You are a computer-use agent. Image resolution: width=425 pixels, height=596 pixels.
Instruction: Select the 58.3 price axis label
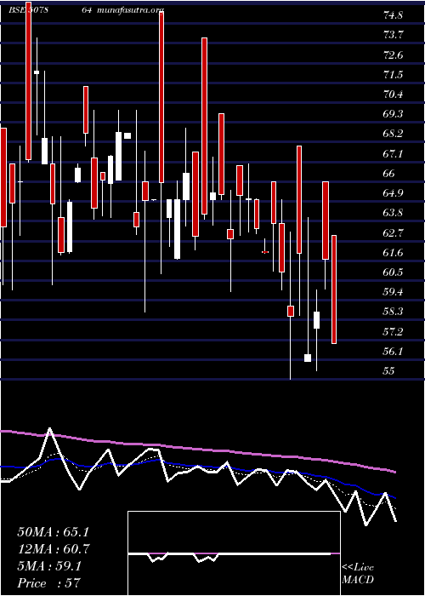point(393,312)
